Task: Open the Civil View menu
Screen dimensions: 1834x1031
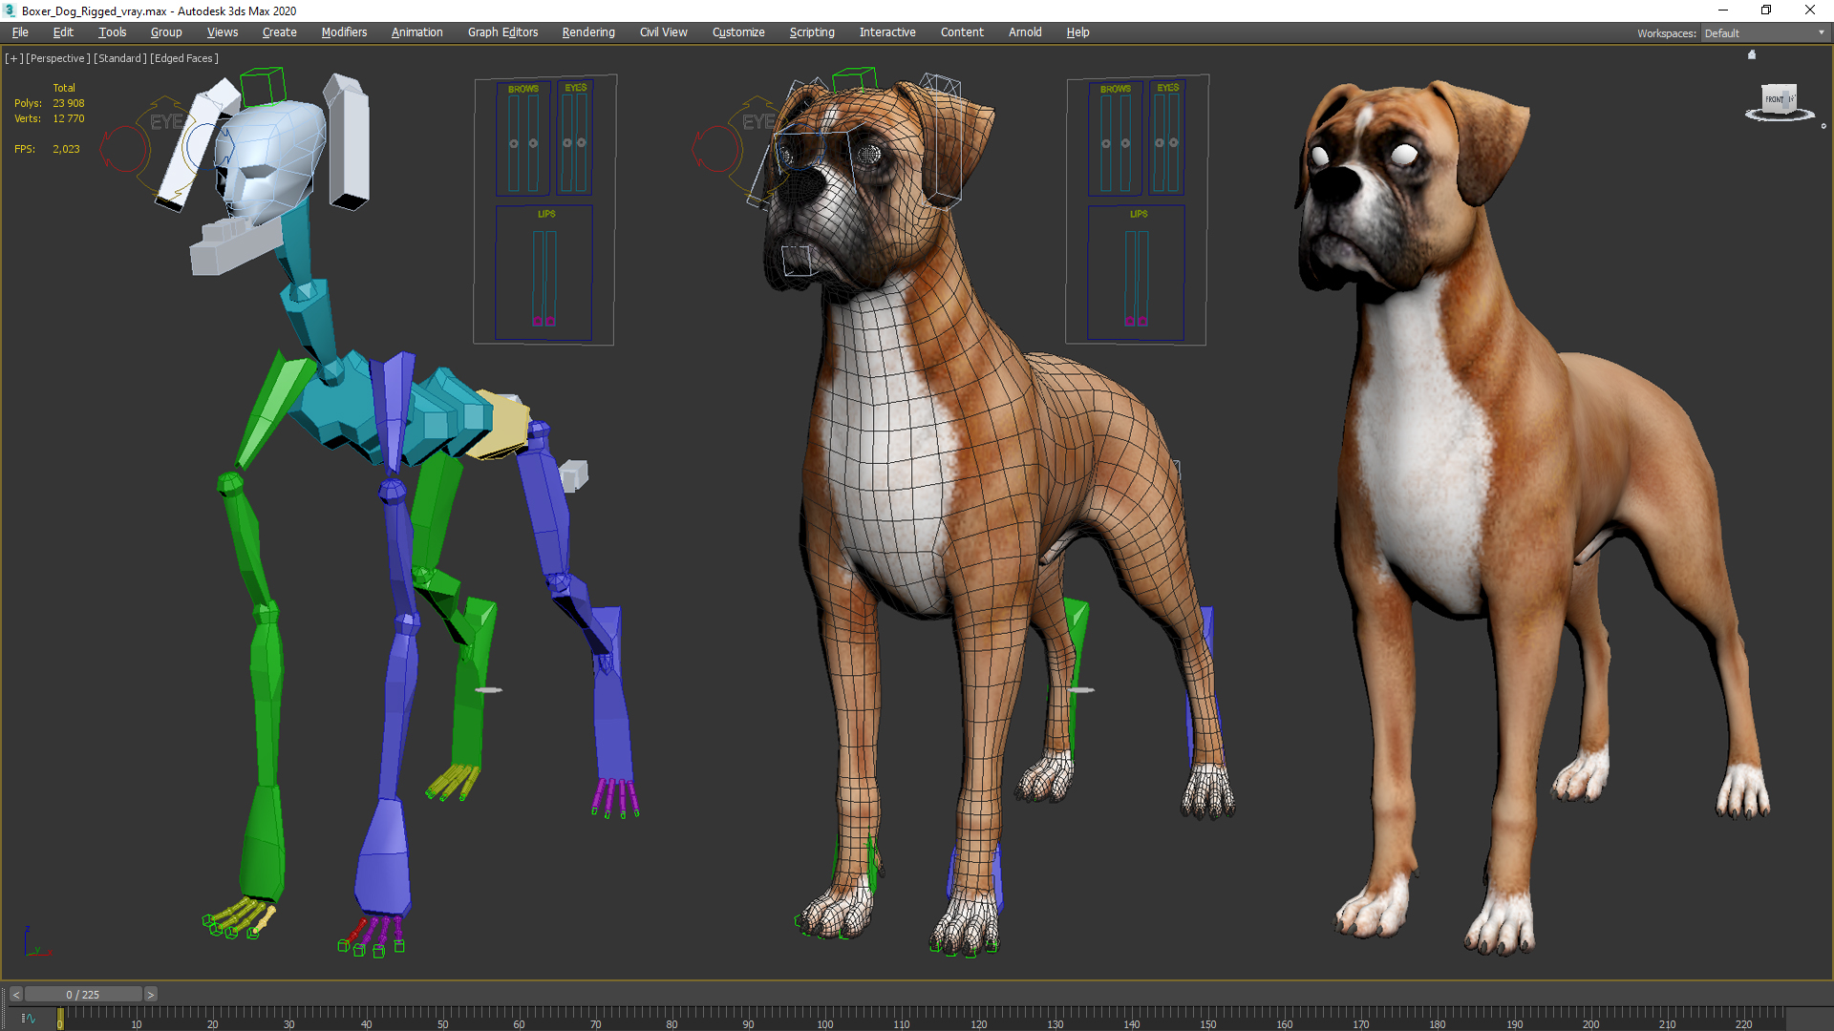Action: 664,32
